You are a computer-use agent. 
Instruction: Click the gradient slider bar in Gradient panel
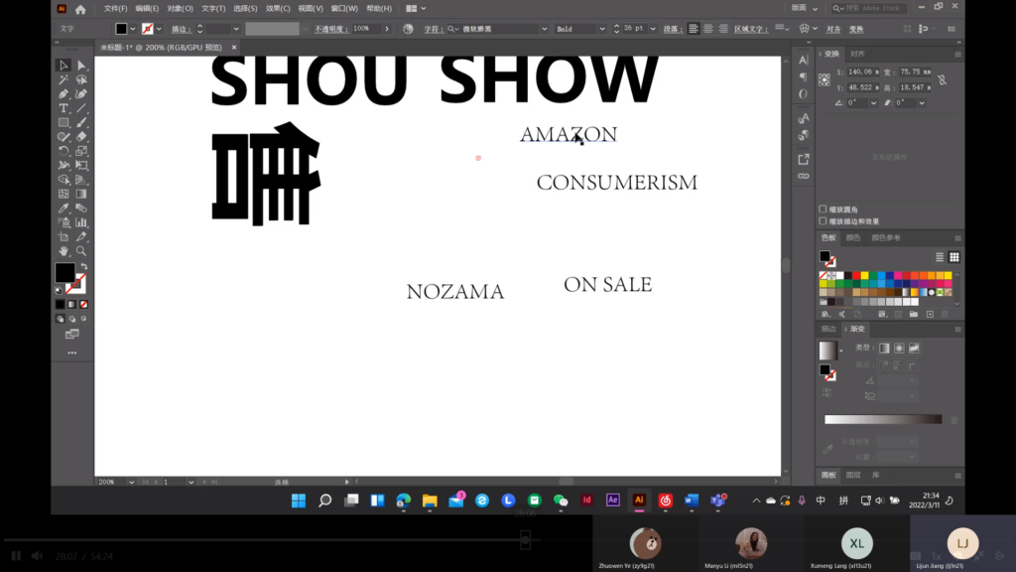tap(882, 420)
